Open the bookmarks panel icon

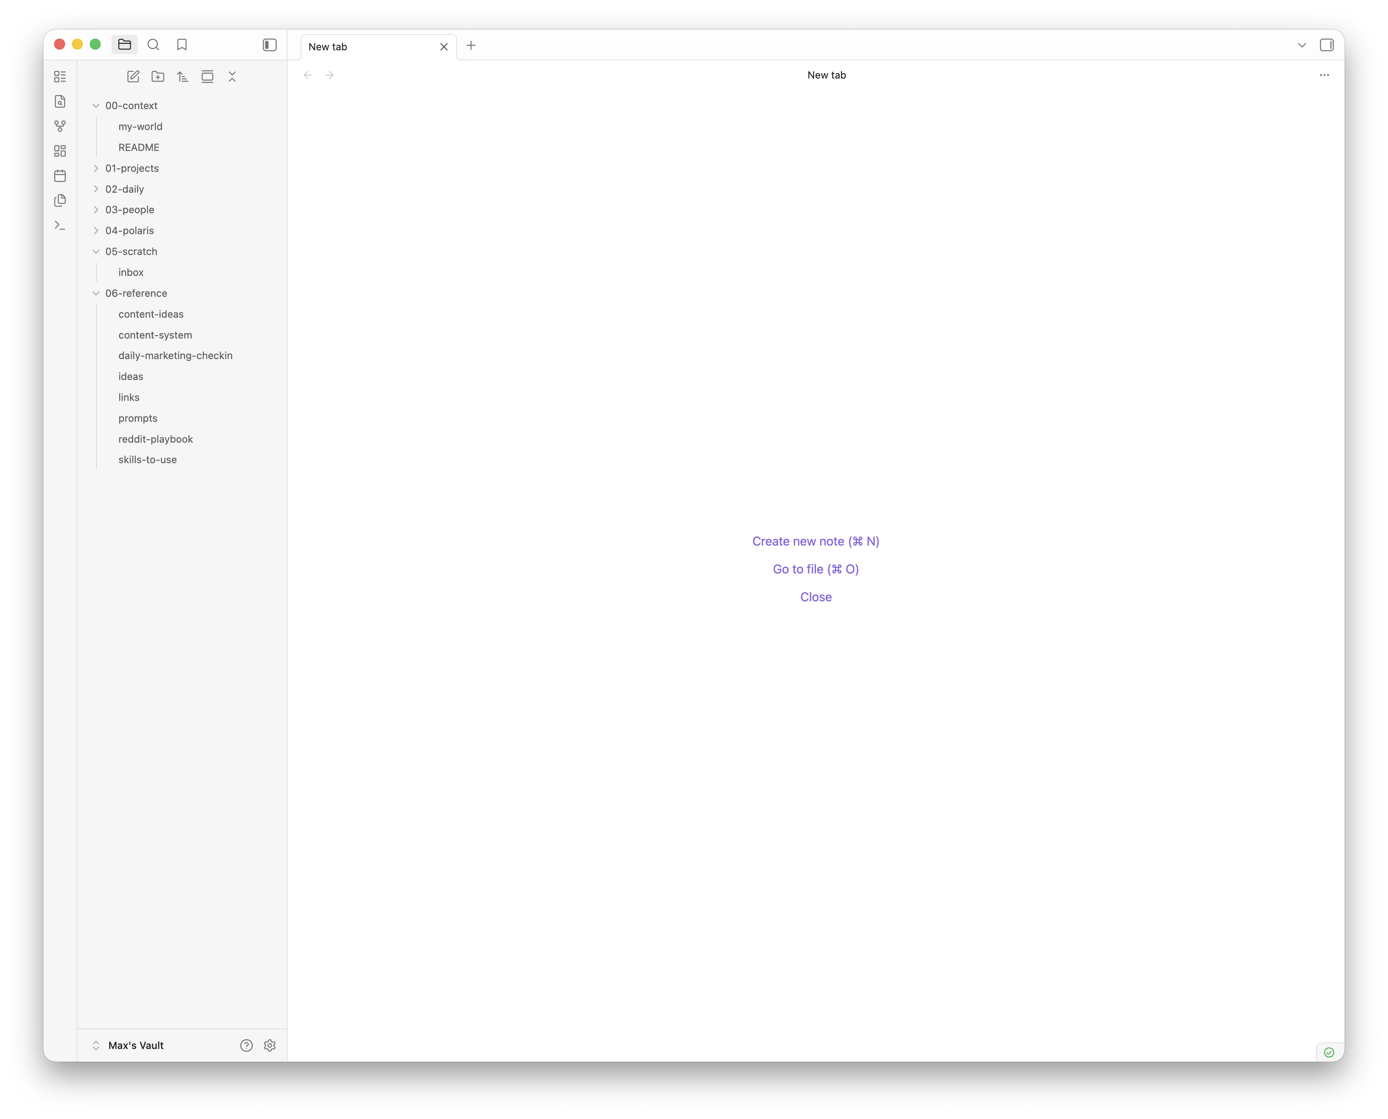[182, 44]
